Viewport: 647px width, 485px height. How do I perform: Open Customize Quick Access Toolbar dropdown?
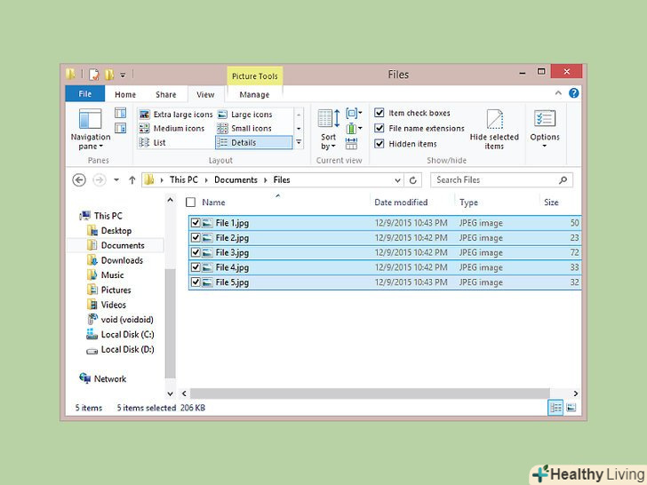(x=123, y=75)
